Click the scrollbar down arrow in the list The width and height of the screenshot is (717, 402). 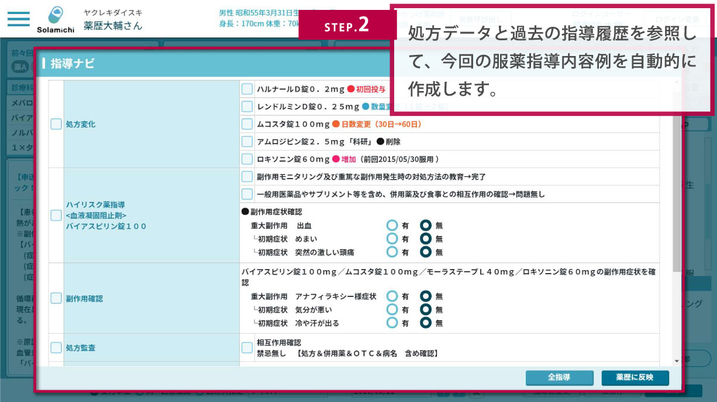(x=677, y=361)
